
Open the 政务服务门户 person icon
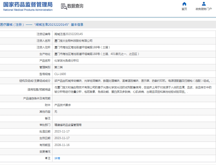[204, 4]
